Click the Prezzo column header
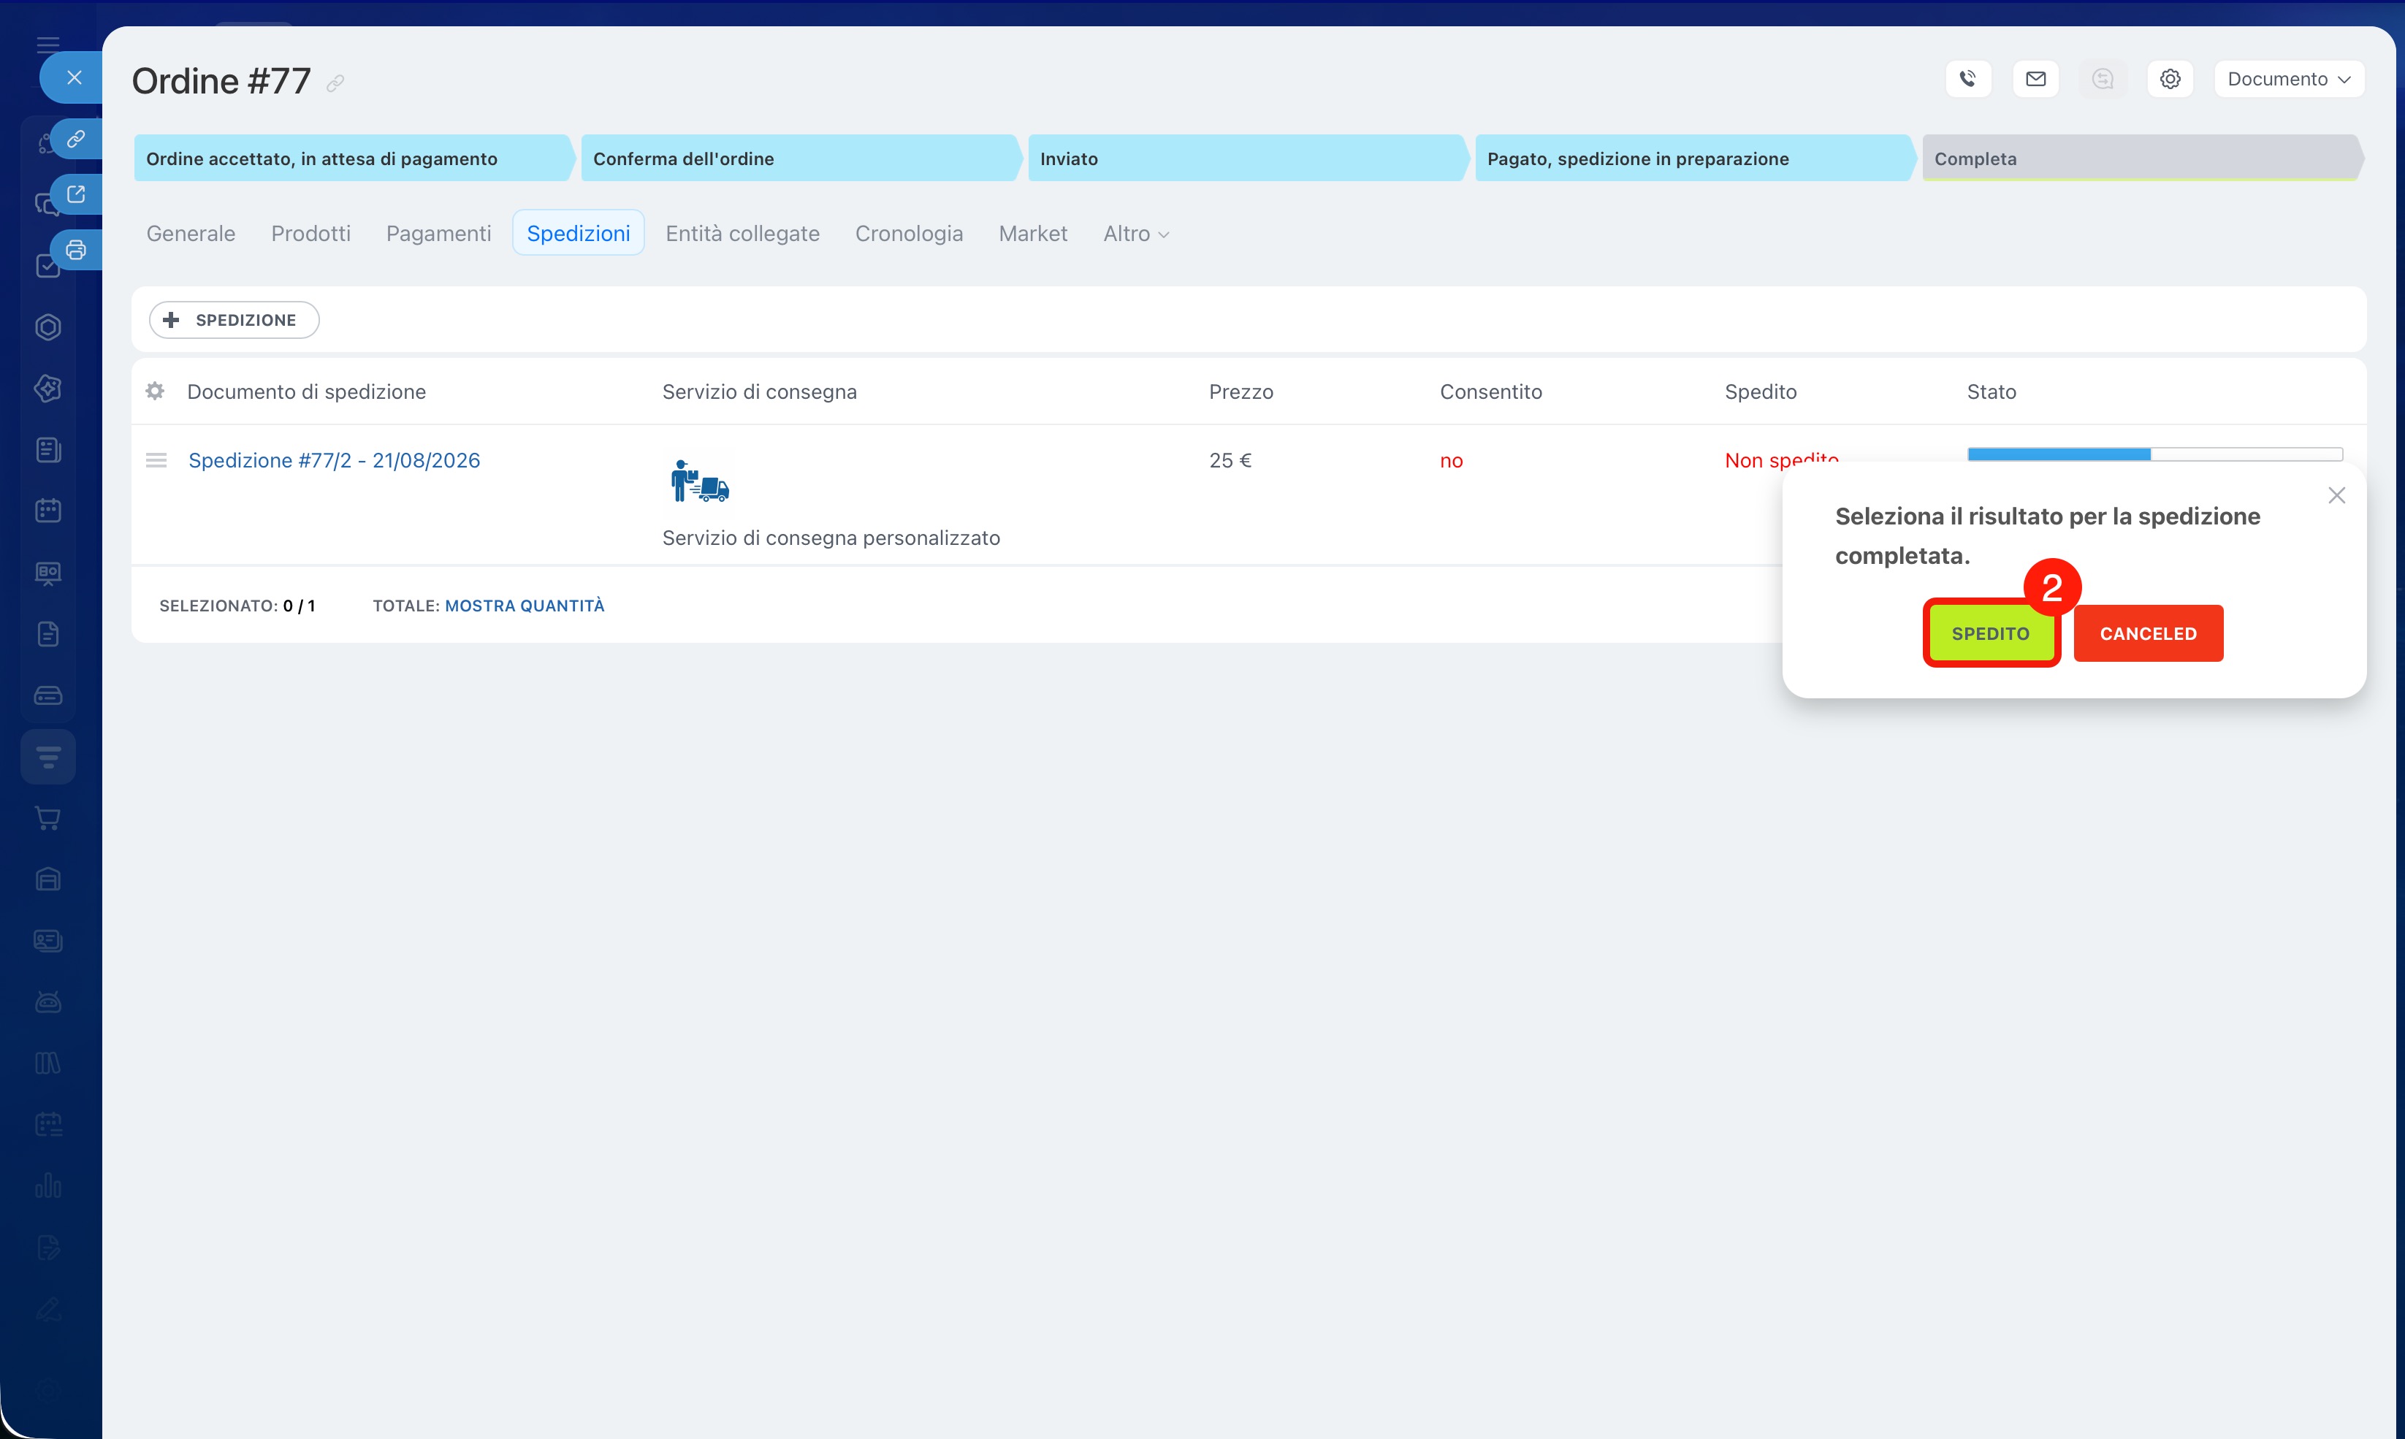This screenshot has width=2405, height=1439. (1240, 392)
